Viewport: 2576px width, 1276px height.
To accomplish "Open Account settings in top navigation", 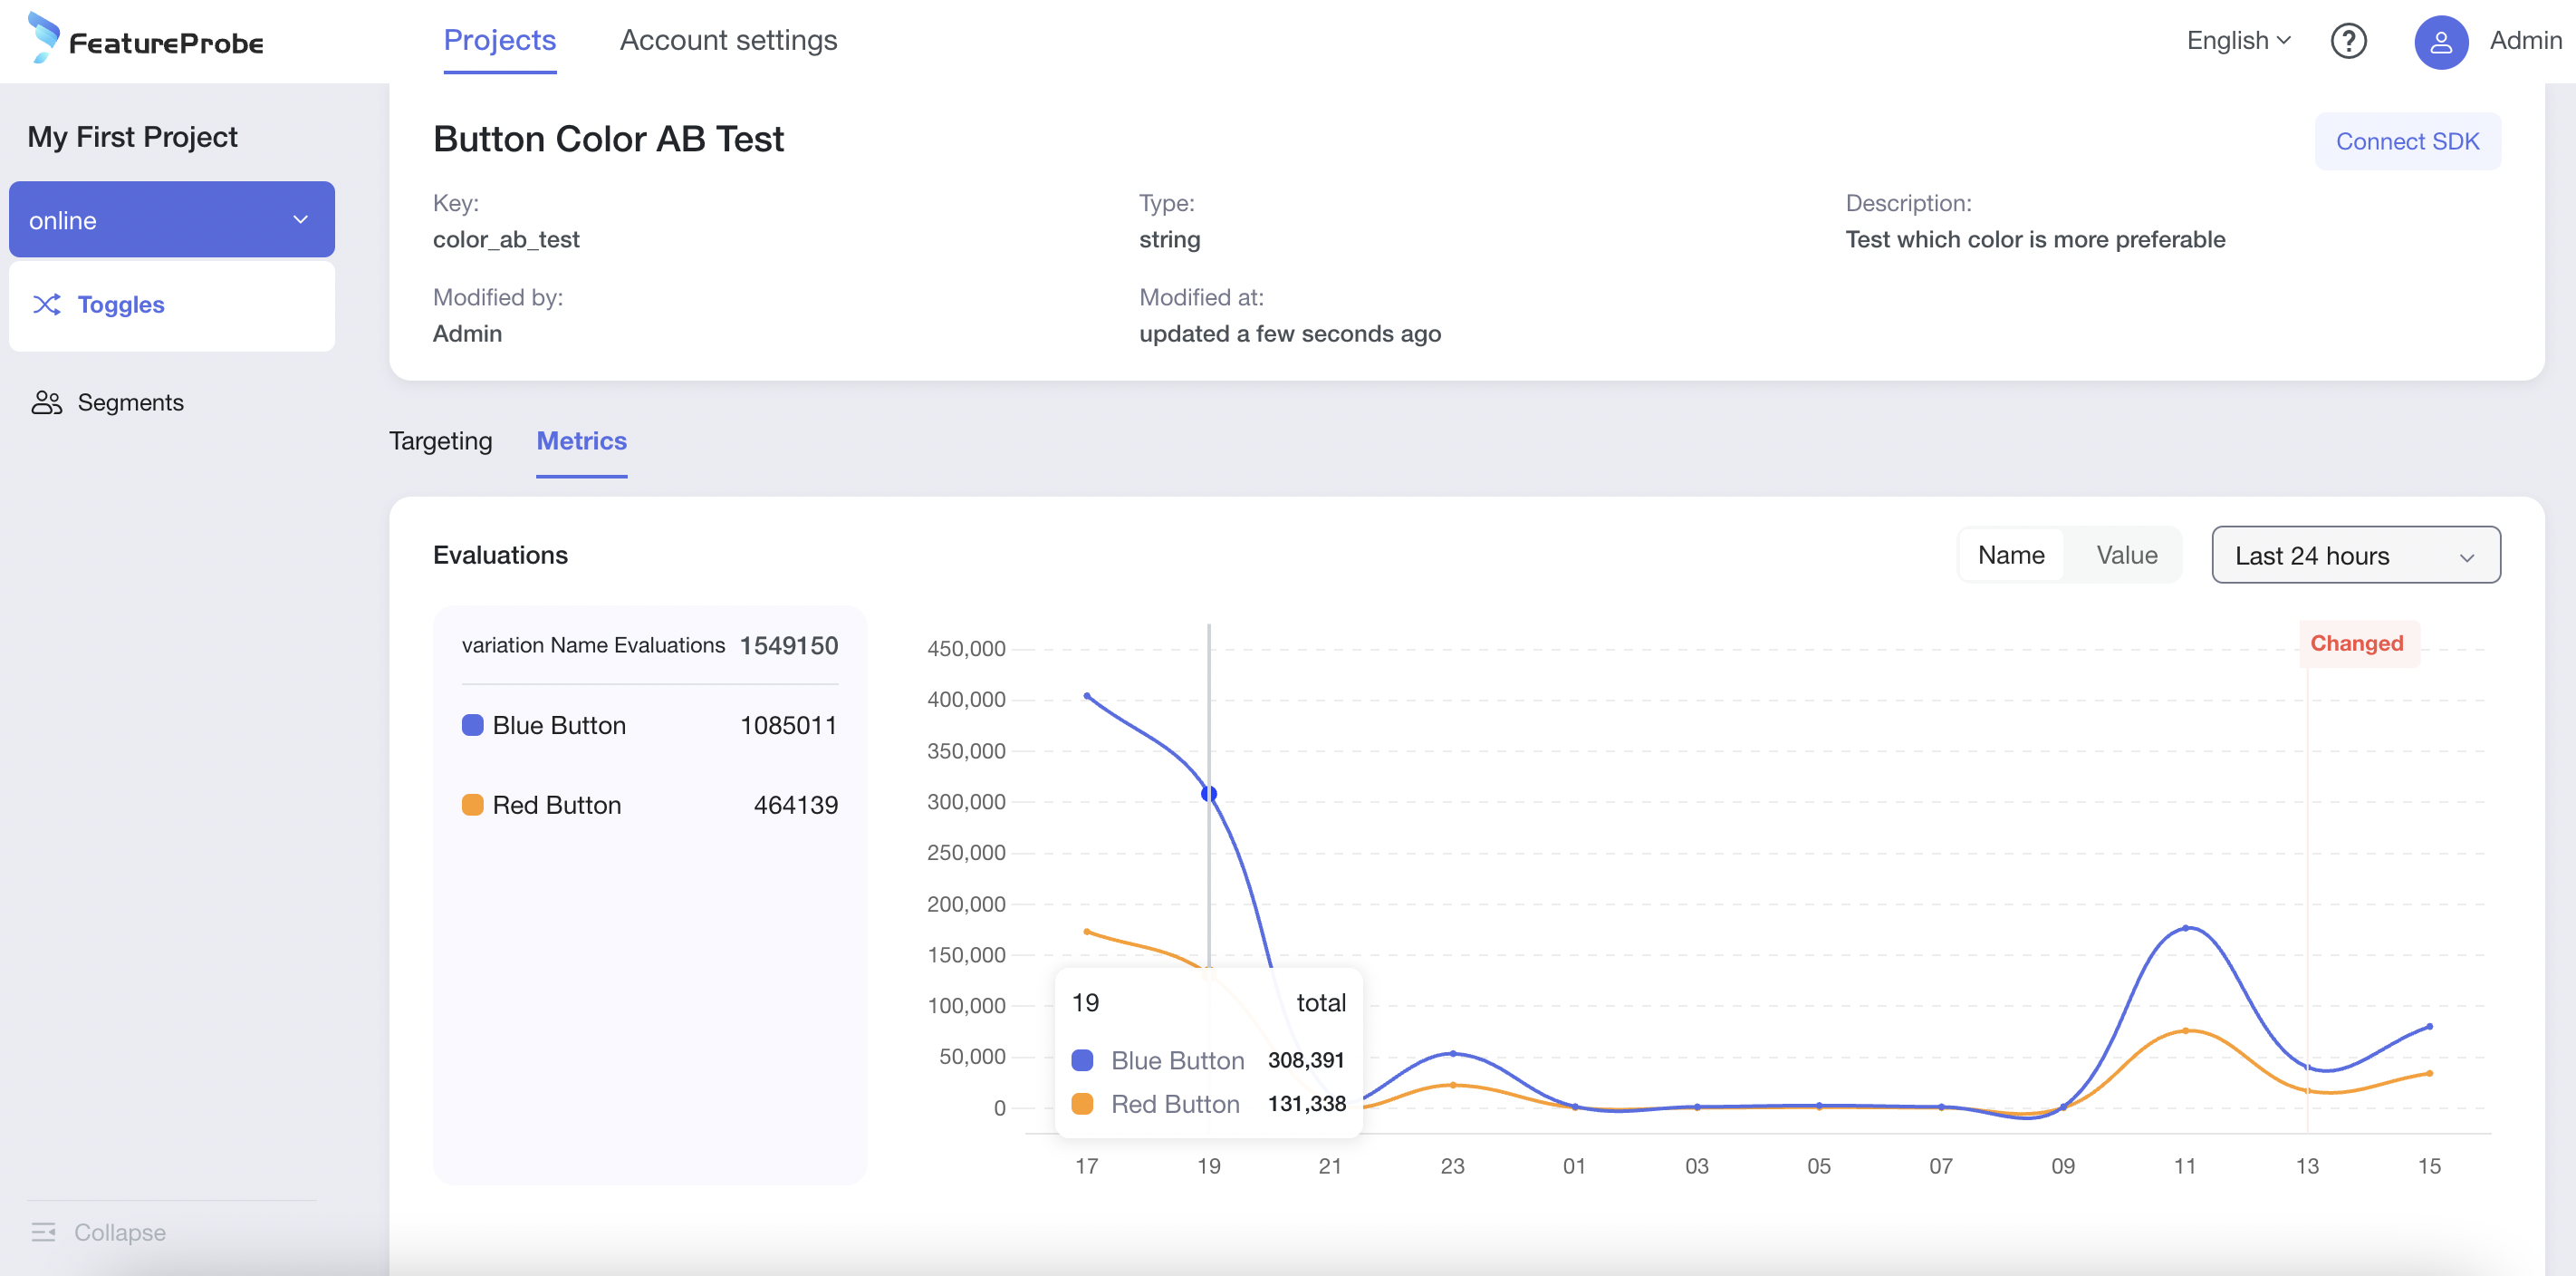I will tap(728, 40).
